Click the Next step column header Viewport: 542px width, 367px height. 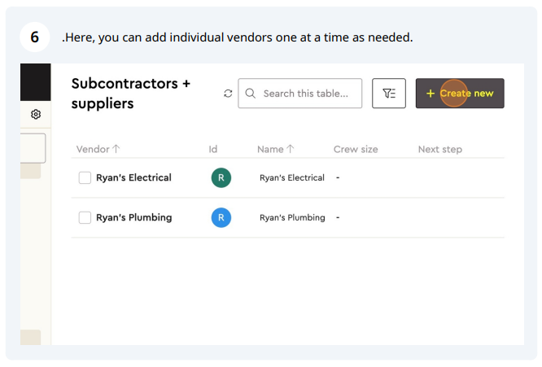tap(440, 149)
